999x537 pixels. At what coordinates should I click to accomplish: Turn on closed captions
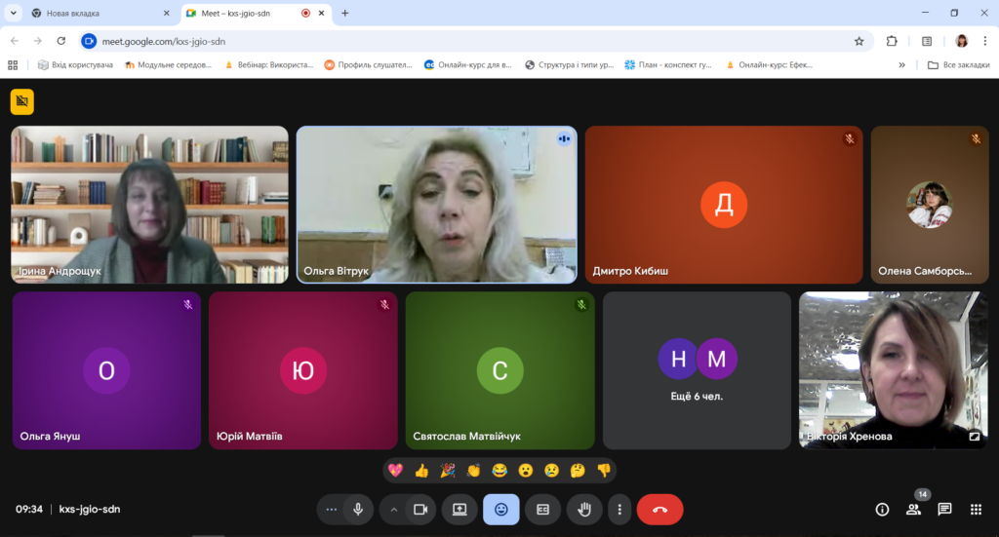[542, 509]
